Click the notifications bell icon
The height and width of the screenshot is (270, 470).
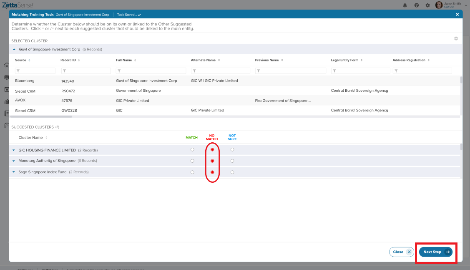[405, 5]
